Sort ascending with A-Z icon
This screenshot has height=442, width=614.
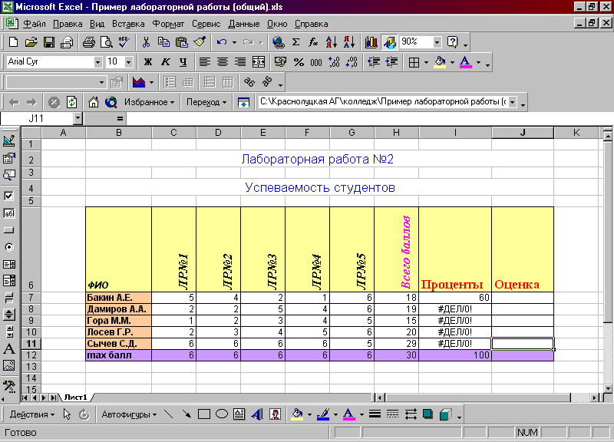(x=332, y=42)
